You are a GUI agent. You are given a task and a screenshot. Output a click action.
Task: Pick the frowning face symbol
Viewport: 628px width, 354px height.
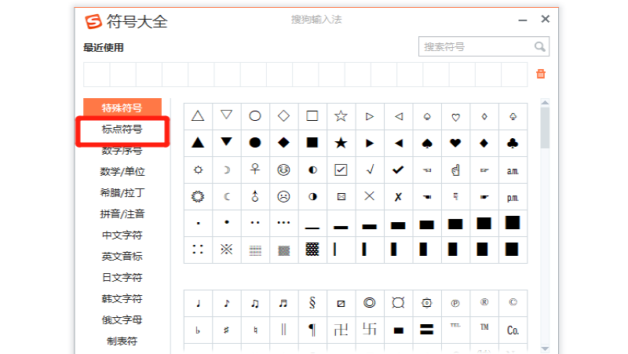(283, 196)
